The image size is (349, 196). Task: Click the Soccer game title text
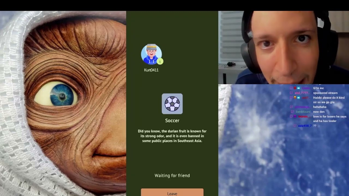(x=172, y=121)
